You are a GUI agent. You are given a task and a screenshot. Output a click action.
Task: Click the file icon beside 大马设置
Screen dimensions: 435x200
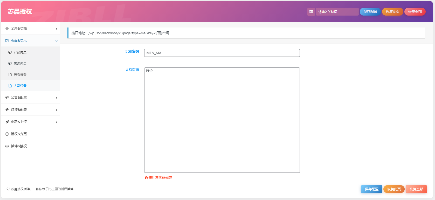(10, 86)
